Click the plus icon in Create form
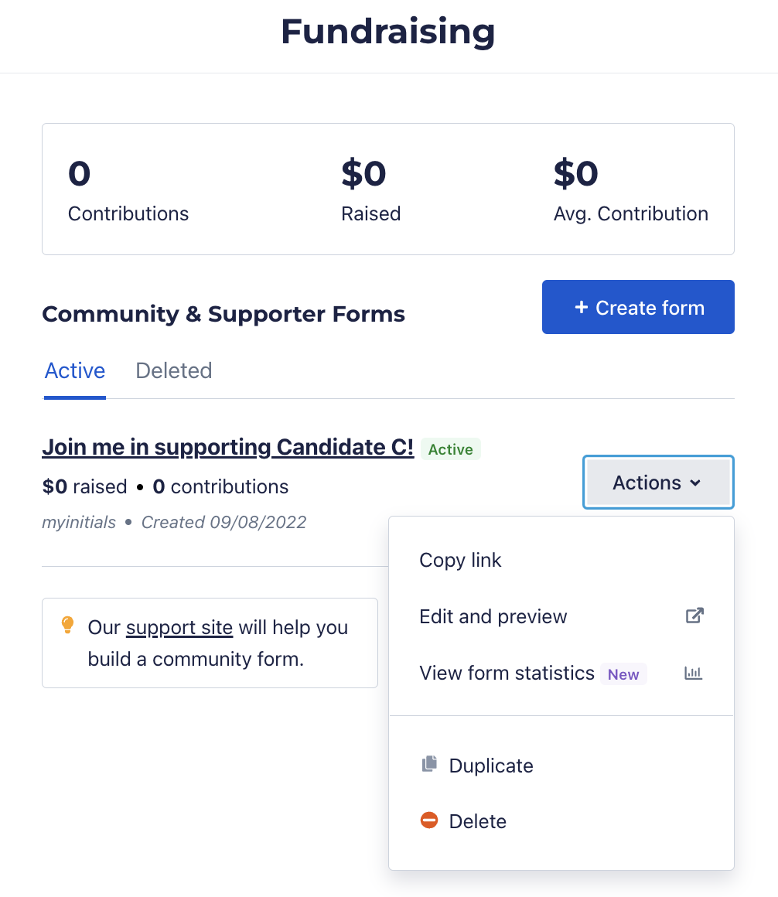 click(582, 307)
